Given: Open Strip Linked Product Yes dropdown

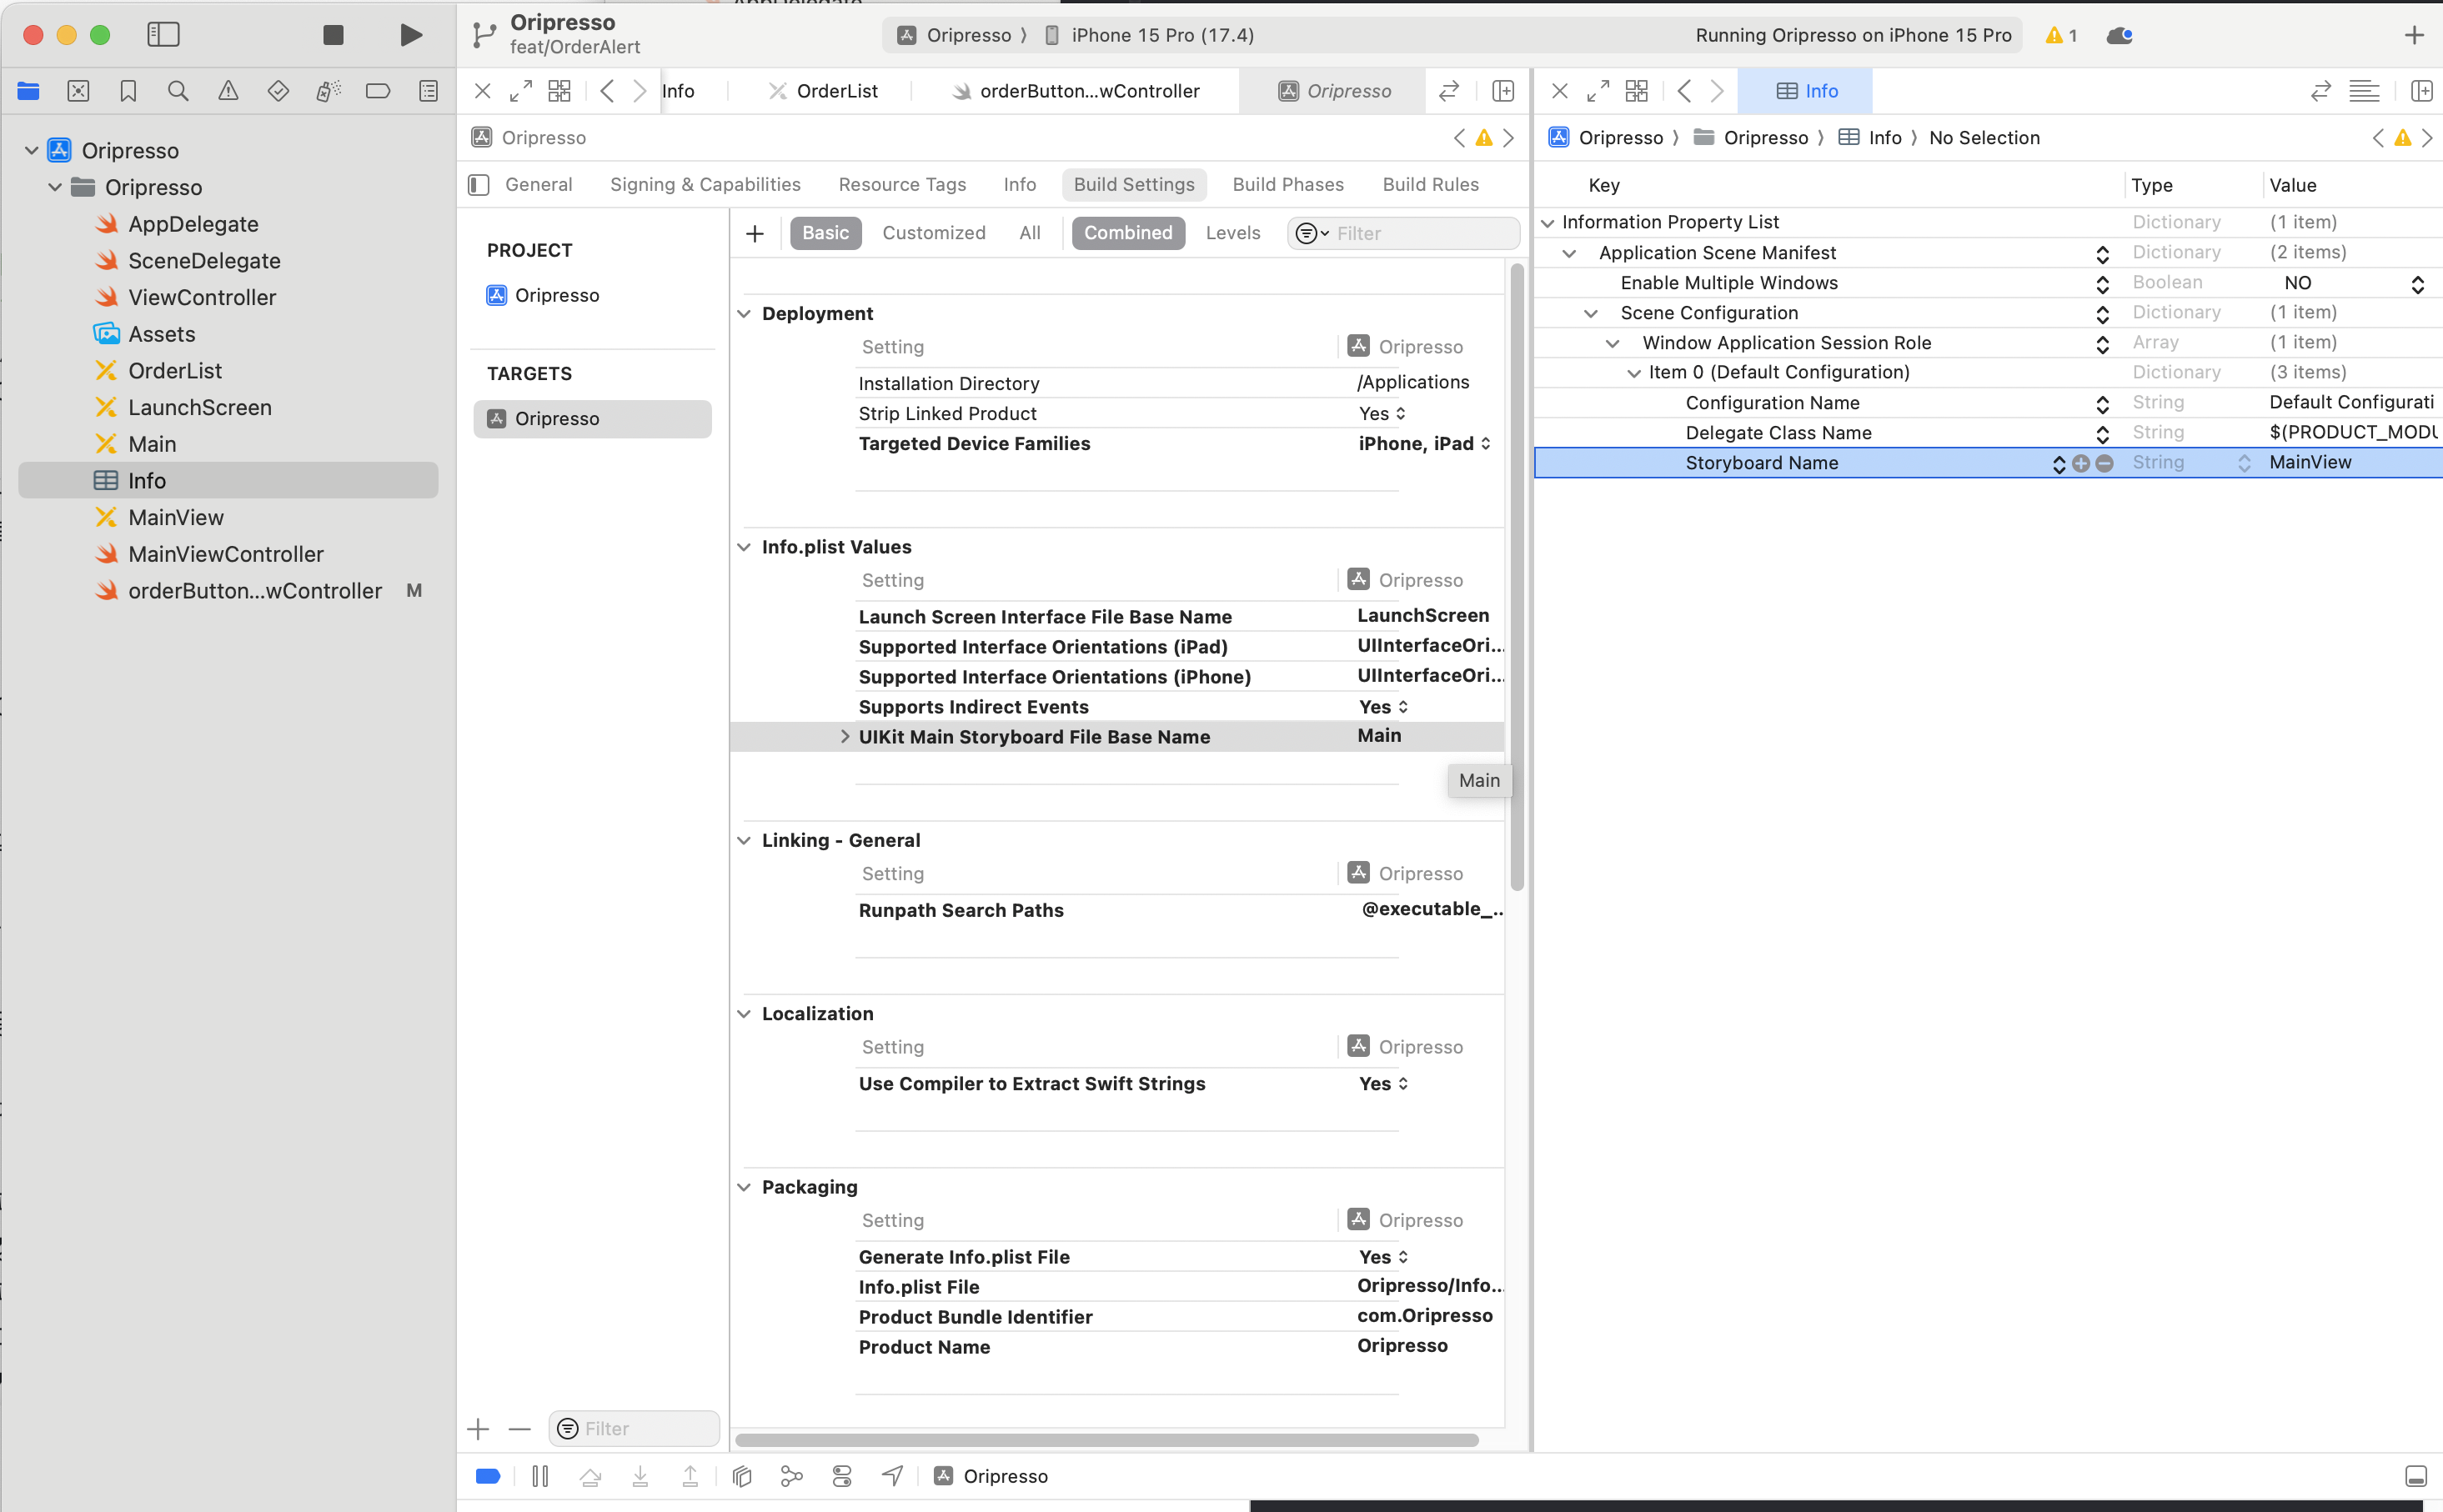Looking at the screenshot, I should [1382, 413].
